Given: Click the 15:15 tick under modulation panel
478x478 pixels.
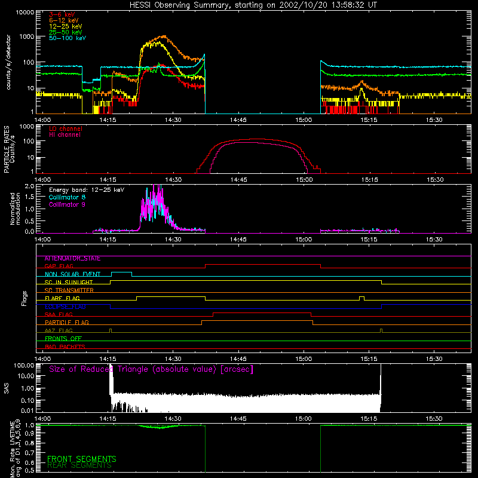Looking at the screenshot, I should click(369, 240).
